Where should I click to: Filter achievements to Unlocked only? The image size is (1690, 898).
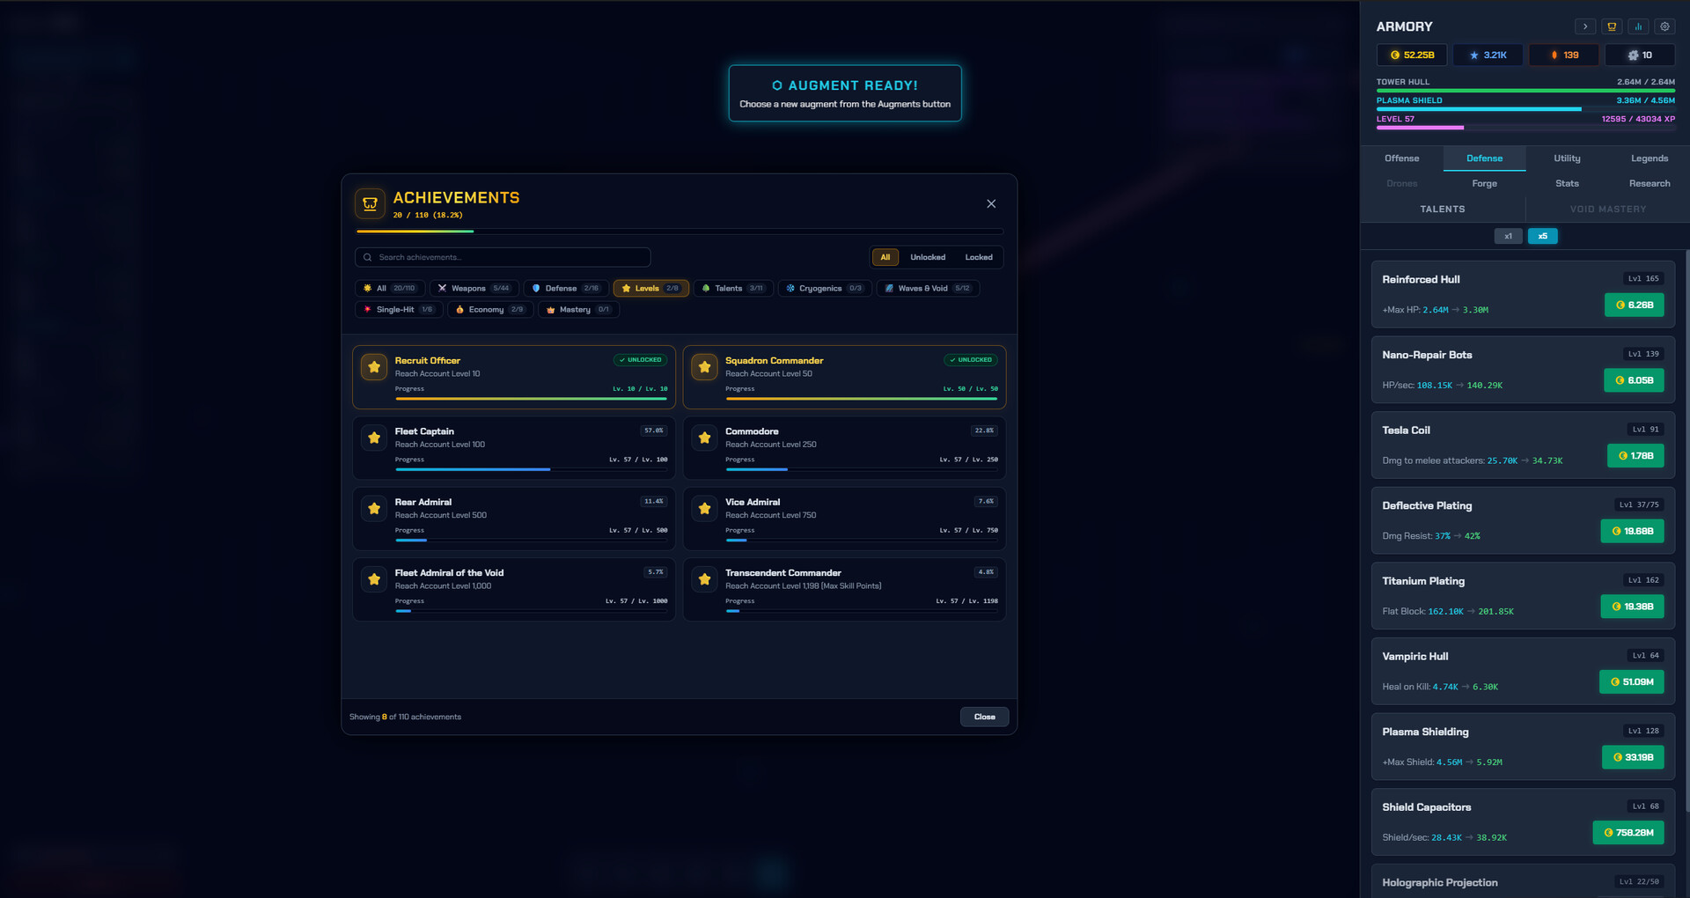click(928, 257)
